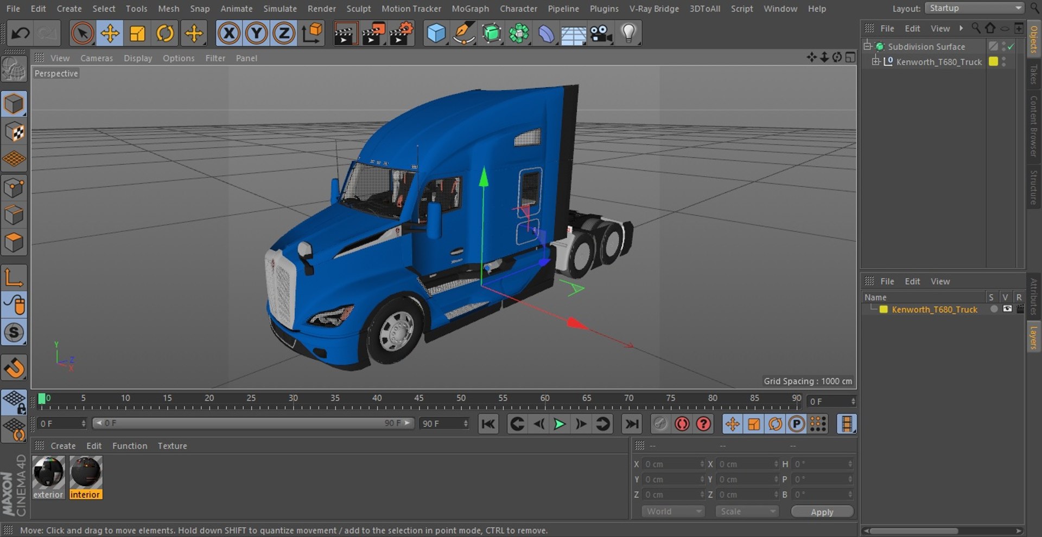This screenshot has height=537, width=1042.
Task: Click timeline frame 45 marker
Action: click(x=419, y=399)
